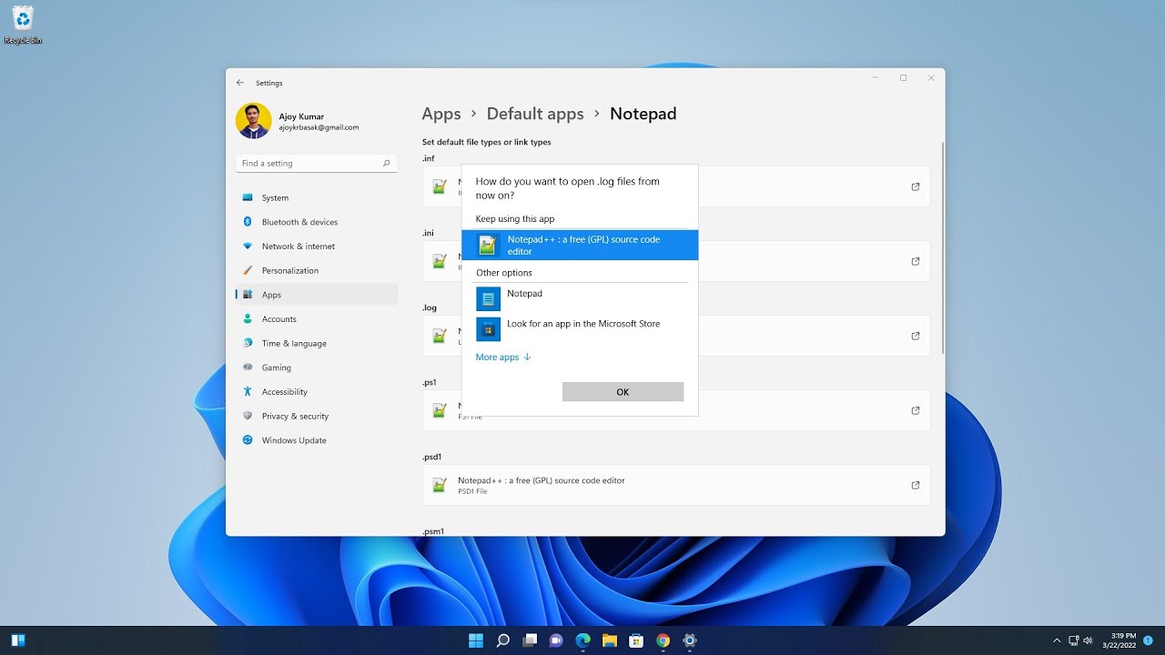Click the Windows Update sync icon

248,440
